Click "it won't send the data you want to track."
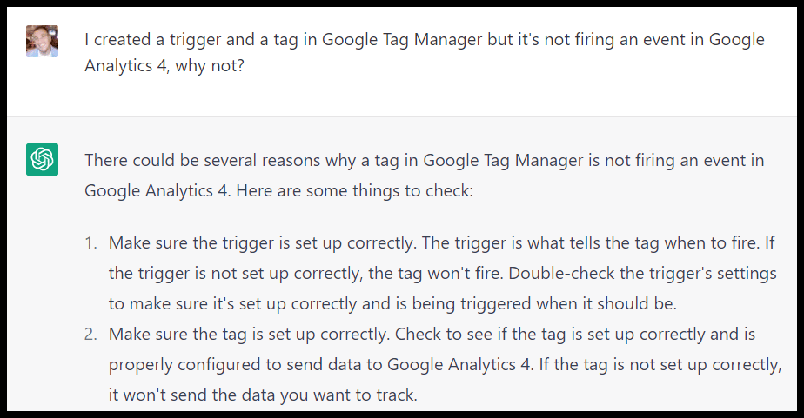804x418 pixels. tap(263, 395)
